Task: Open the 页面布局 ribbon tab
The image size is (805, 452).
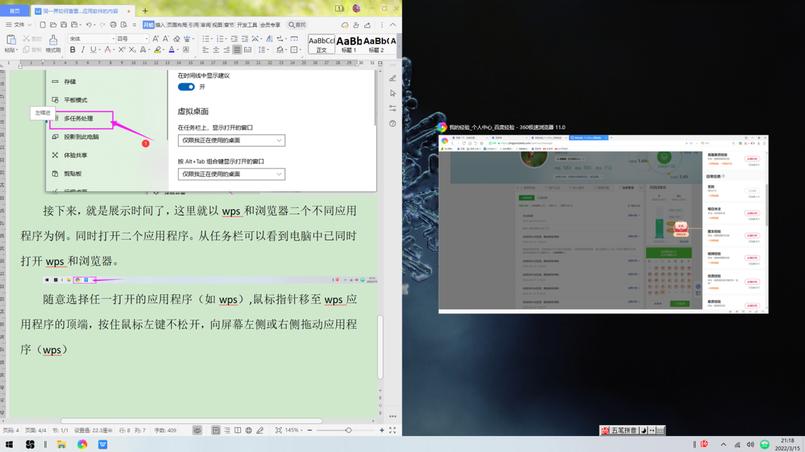Action: click(x=177, y=24)
